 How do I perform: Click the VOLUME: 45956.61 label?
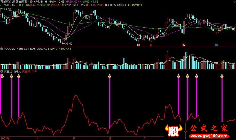pos(16,49)
